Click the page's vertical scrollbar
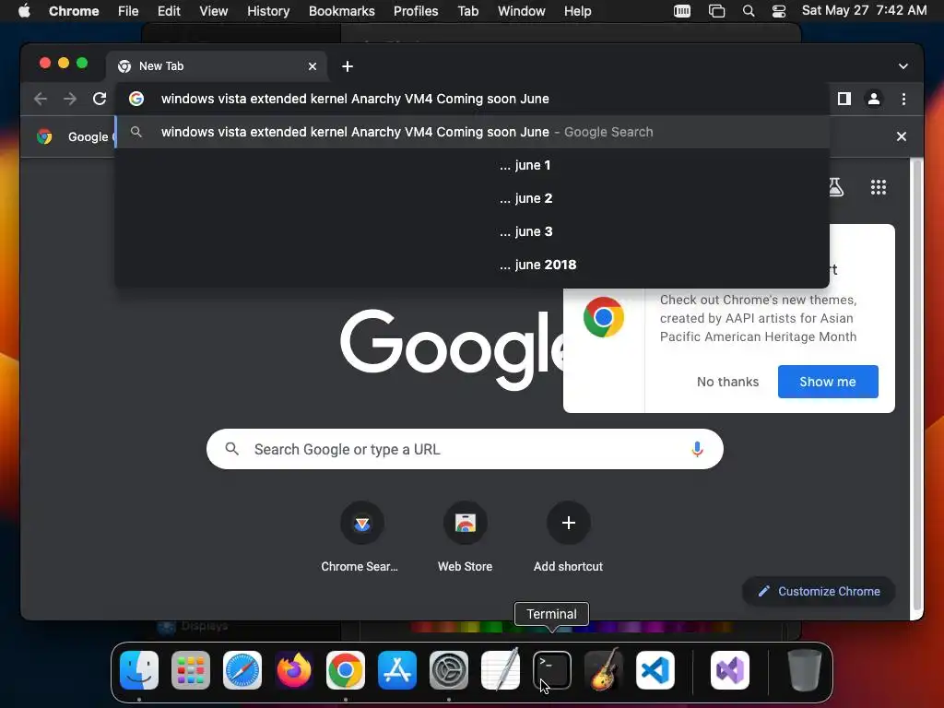944x708 pixels. point(917,385)
